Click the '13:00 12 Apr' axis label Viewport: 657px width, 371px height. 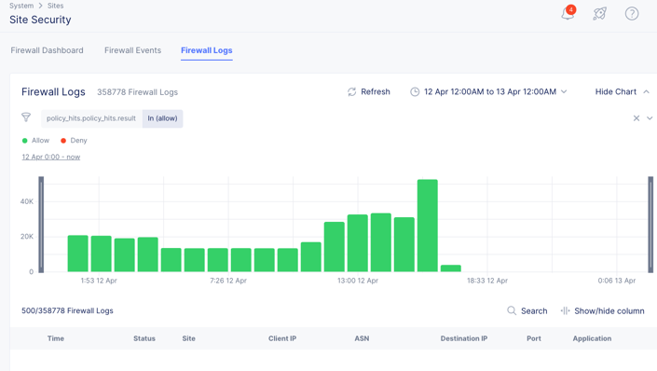pos(358,281)
